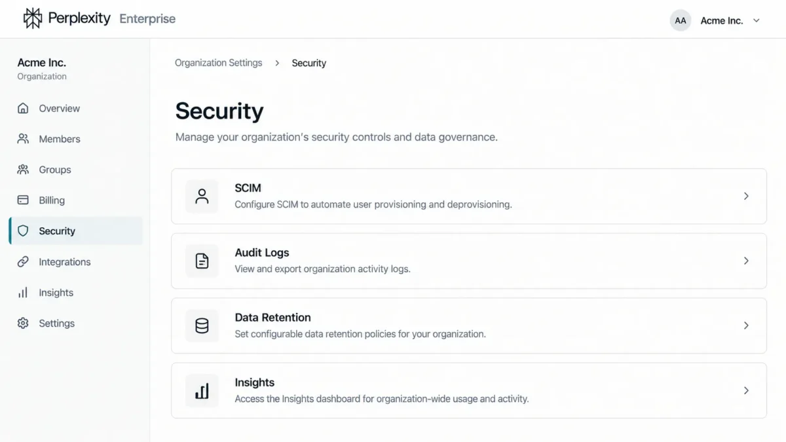The width and height of the screenshot is (786, 442).
Task: Open the SCIM card title
Action: pyautogui.click(x=248, y=188)
